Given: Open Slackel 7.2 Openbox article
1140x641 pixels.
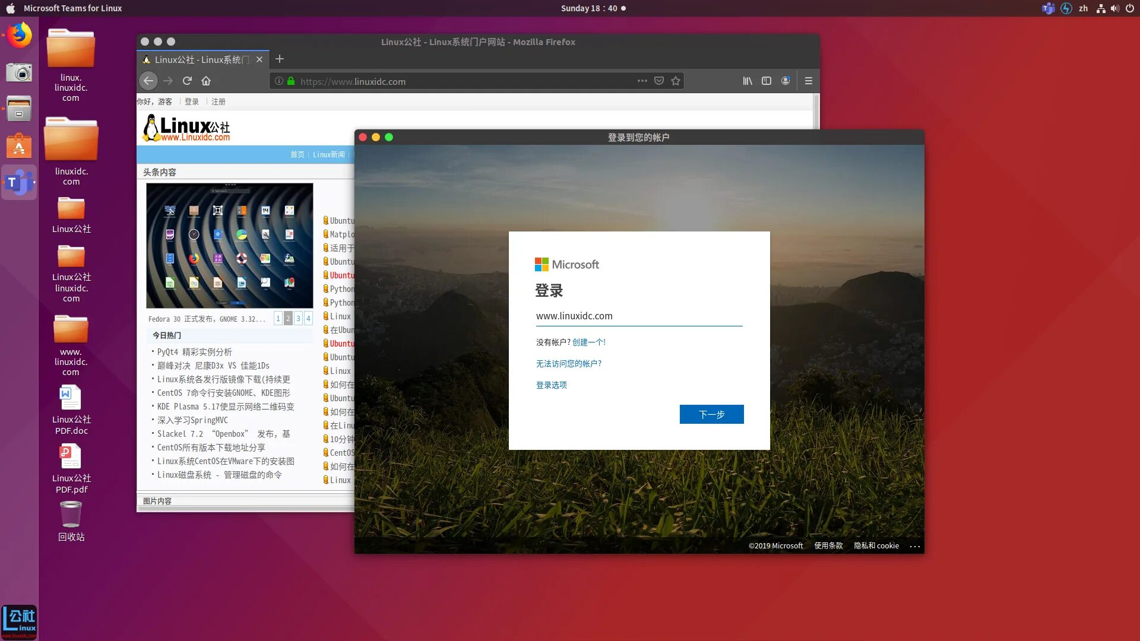Looking at the screenshot, I should (224, 434).
